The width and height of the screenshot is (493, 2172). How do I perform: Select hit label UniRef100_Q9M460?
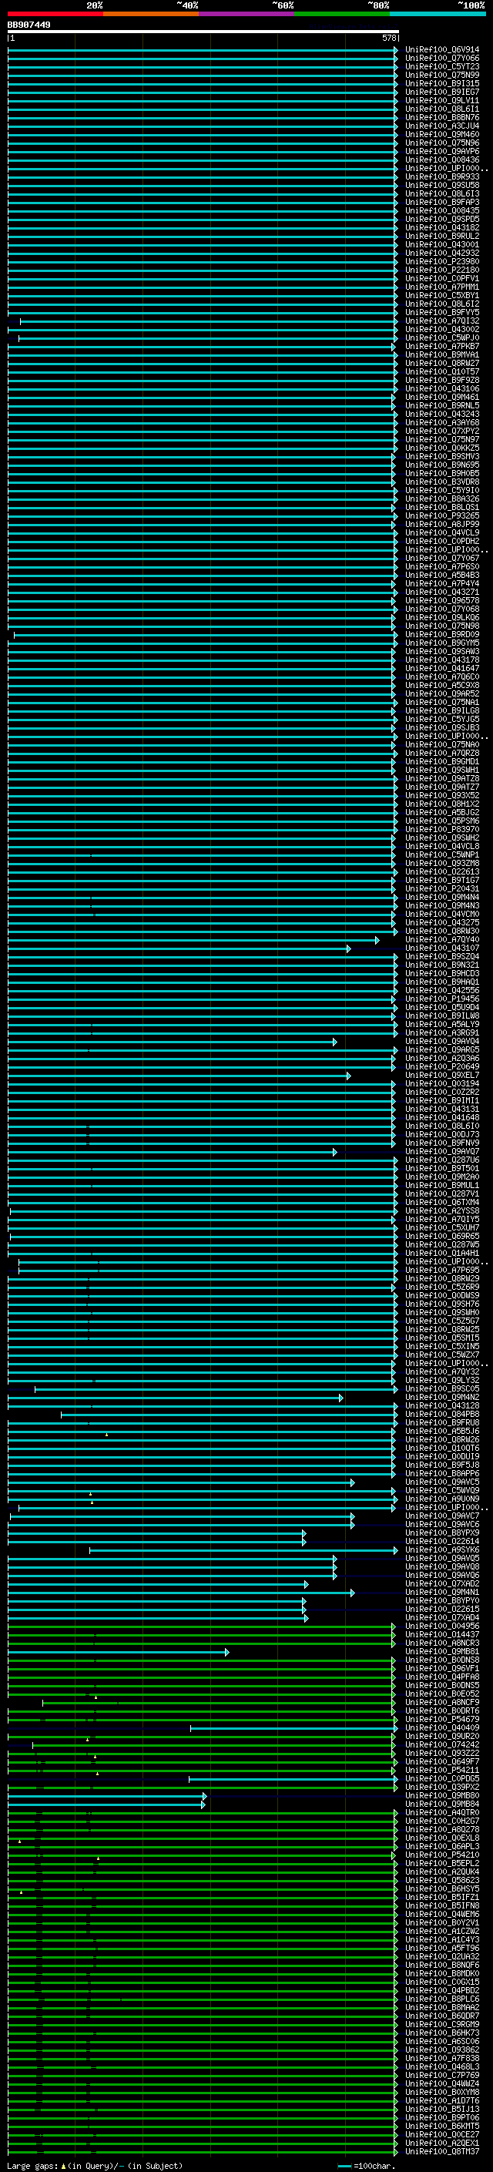[442, 134]
